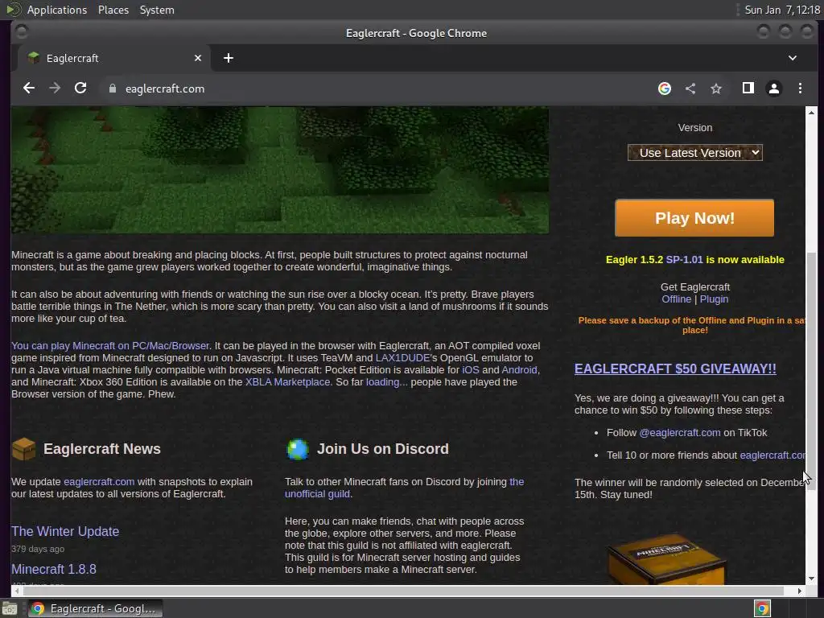Screen dimensions: 824x618
Task: Click the clock showing Sun Jan 7
Action: point(782,10)
